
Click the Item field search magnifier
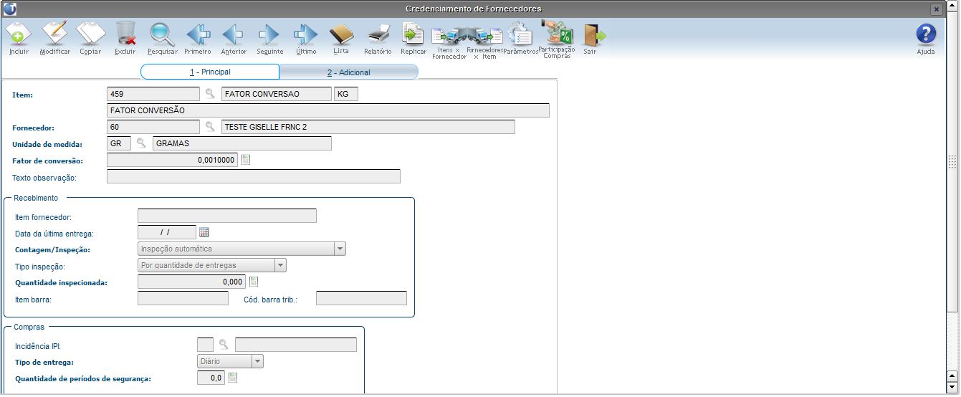pos(210,93)
